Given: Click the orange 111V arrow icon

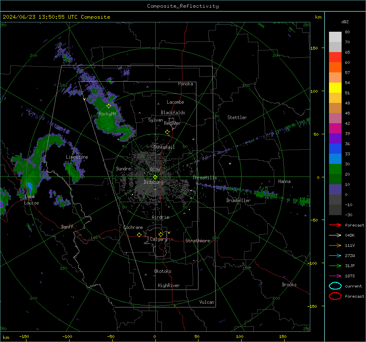Looking at the screenshot, I should pos(335,245).
